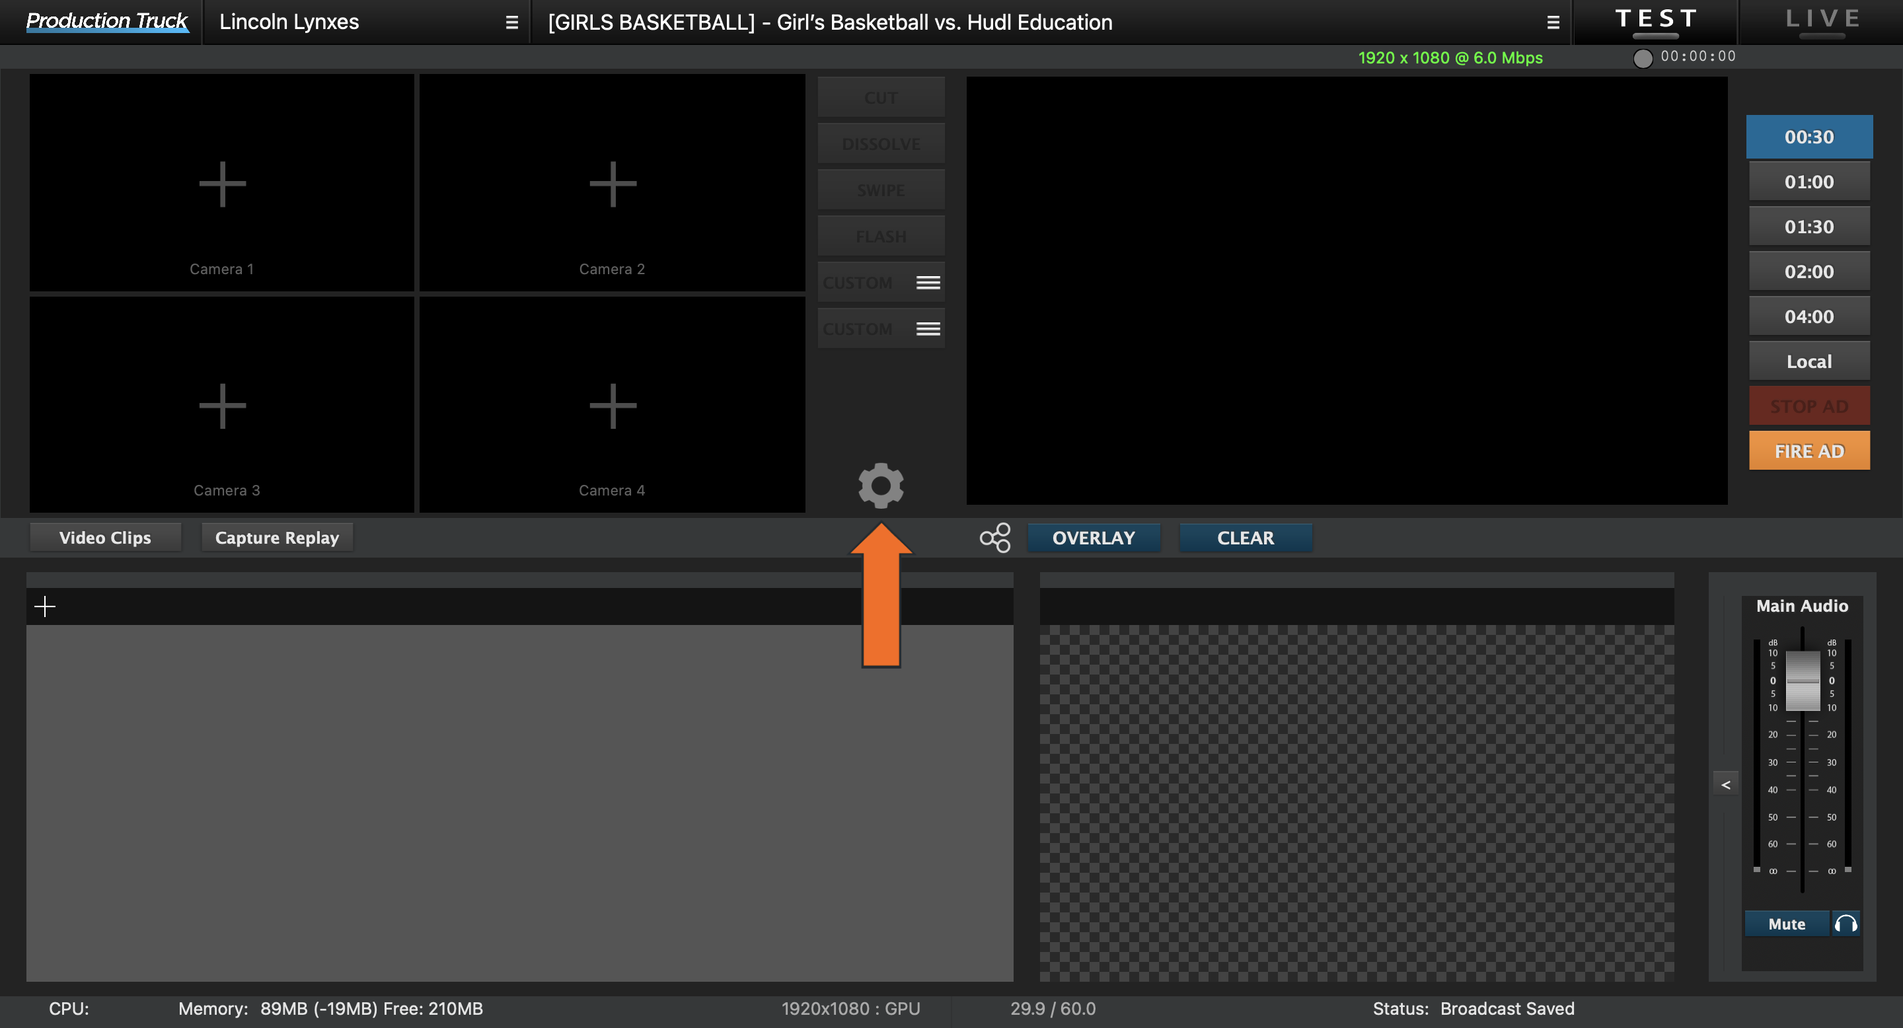1903x1028 pixels.
Task: Add a source to Camera 4
Action: point(612,405)
